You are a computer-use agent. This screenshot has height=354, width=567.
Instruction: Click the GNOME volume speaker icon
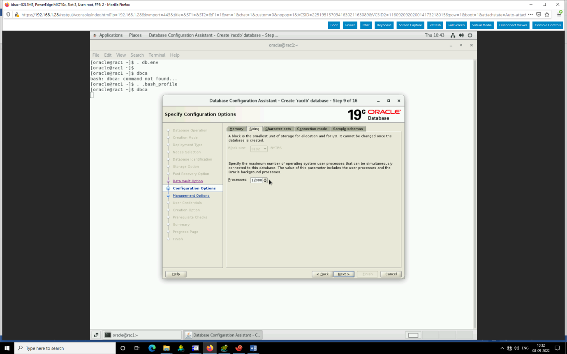(461, 35)
